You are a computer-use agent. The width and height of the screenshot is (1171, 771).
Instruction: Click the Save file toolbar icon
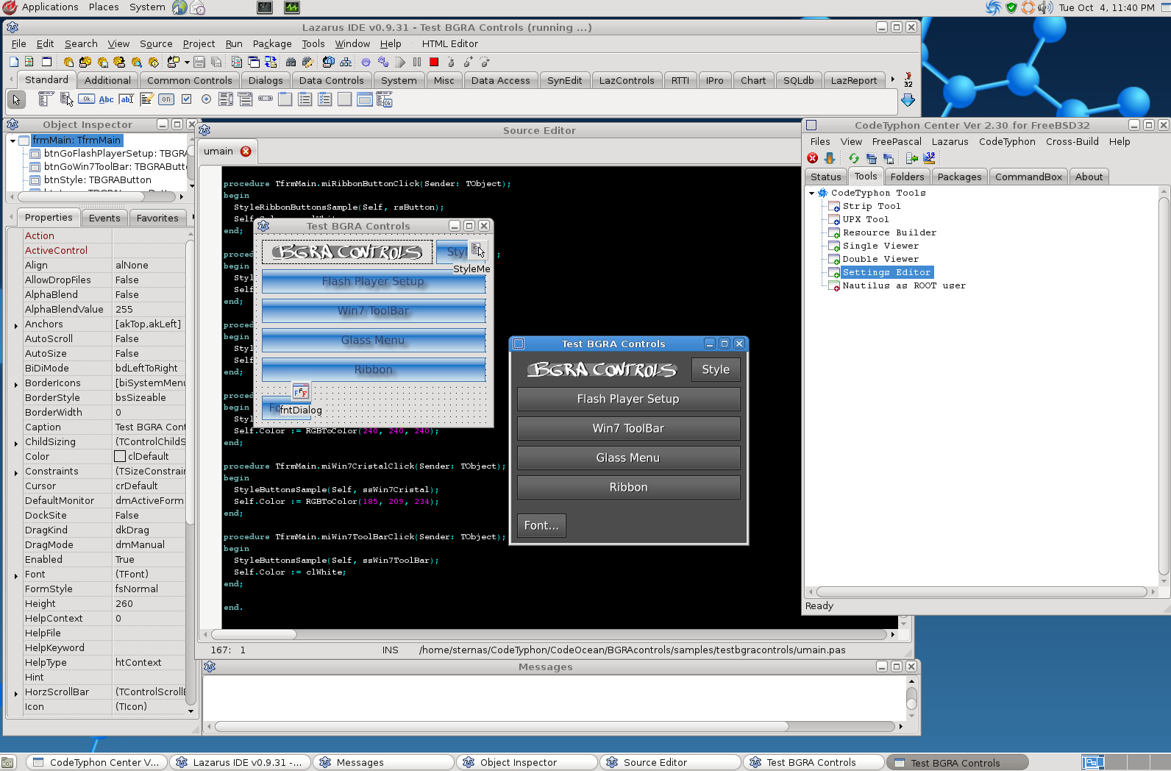[x=199, y=63]
